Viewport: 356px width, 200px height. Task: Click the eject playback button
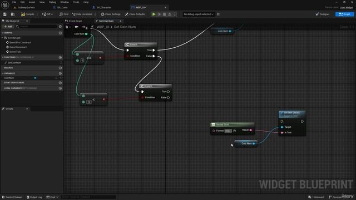point(170,14)
